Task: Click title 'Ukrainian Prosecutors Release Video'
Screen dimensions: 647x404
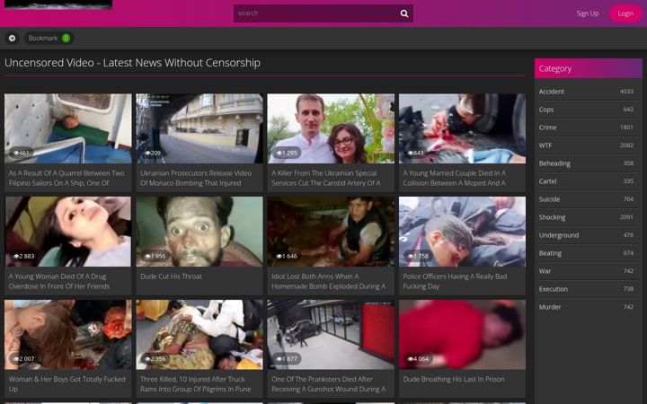Action: (196, 173)
